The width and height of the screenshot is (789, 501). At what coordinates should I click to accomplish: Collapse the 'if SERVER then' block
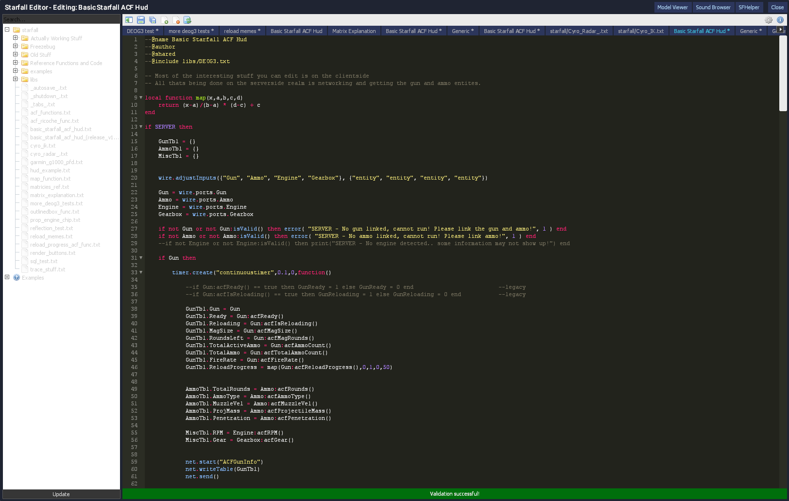[x=140, y=127]
